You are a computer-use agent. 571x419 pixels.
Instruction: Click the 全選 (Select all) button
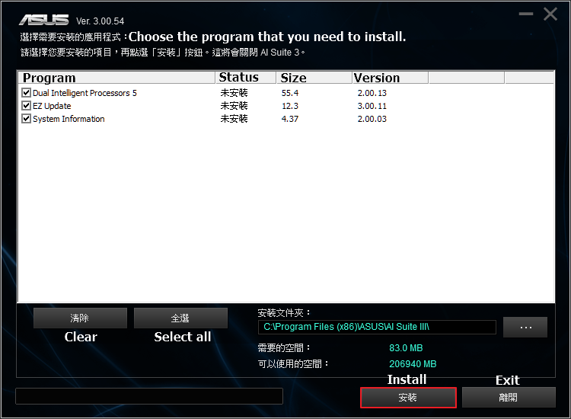[180, 318]
